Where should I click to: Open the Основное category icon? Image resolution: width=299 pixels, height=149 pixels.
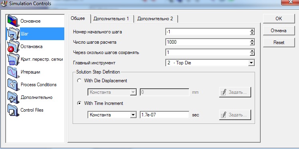click(13, 21)
